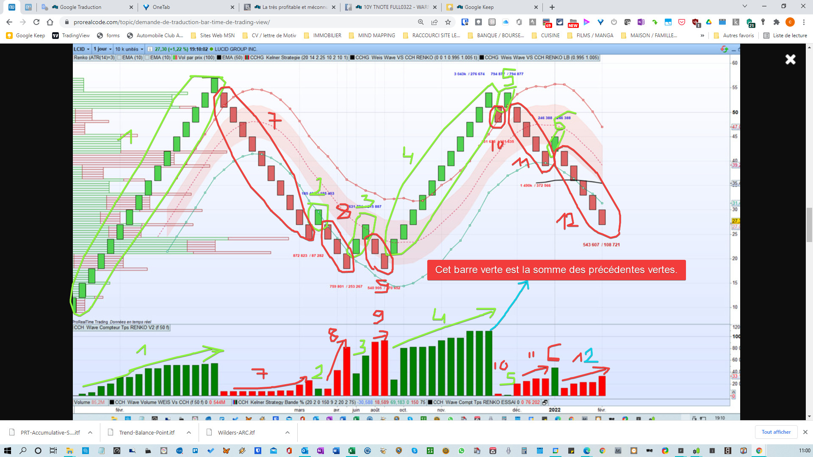
Task: Open the TradingView bookmark
Action: tap(71, 36)
